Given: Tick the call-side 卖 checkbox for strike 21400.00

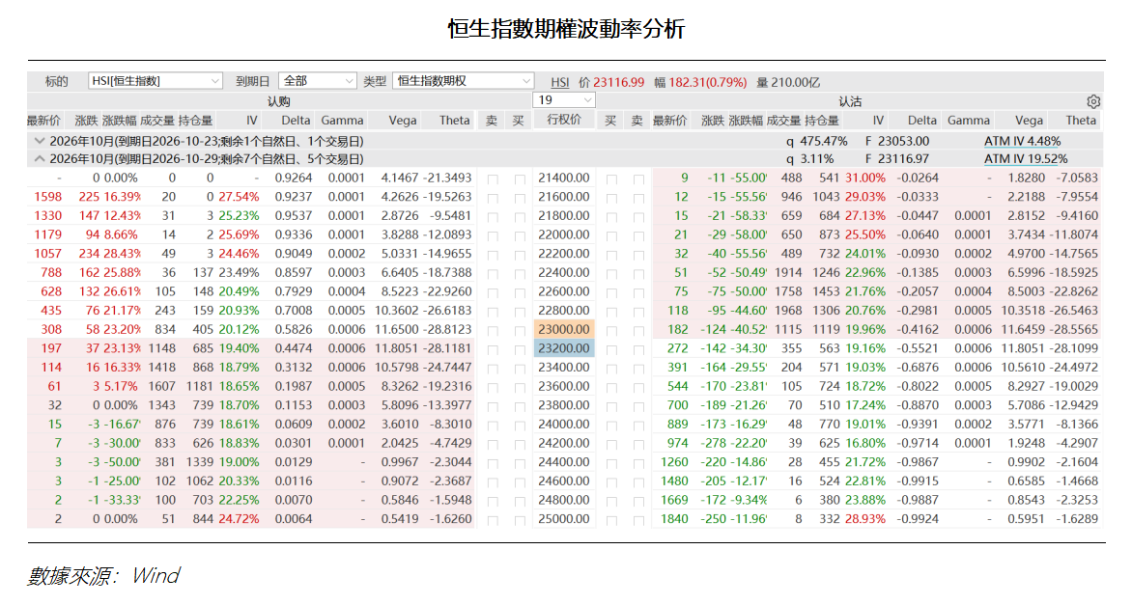Looking at the screenshot, I should (x=493, y=179).
